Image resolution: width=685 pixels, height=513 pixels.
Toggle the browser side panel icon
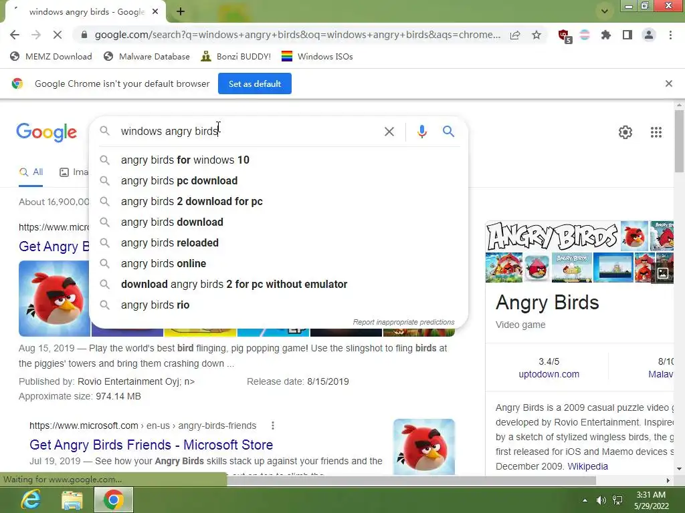(627, 35)
